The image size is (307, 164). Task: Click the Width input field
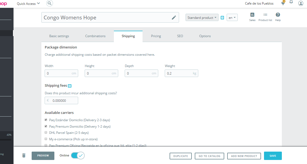click(x=61, y=73)
